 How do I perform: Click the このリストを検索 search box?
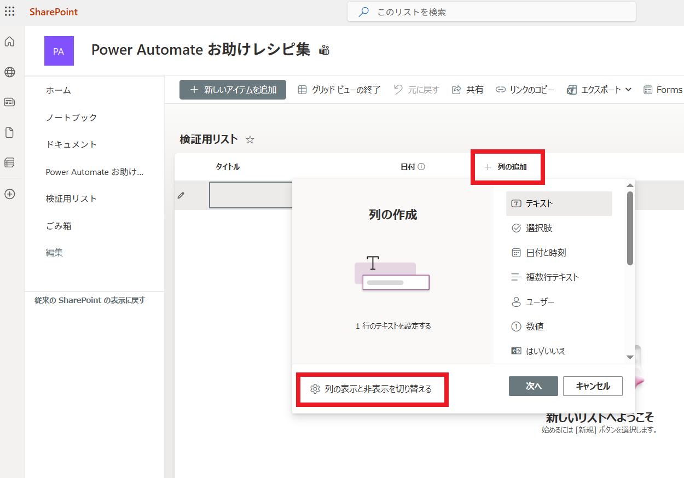tap(491, 11)
